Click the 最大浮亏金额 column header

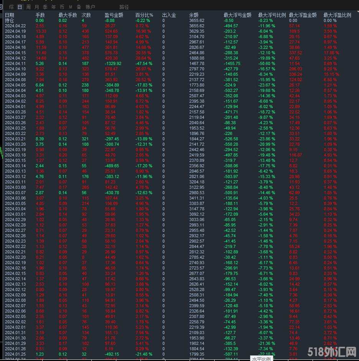coord(237,15)
